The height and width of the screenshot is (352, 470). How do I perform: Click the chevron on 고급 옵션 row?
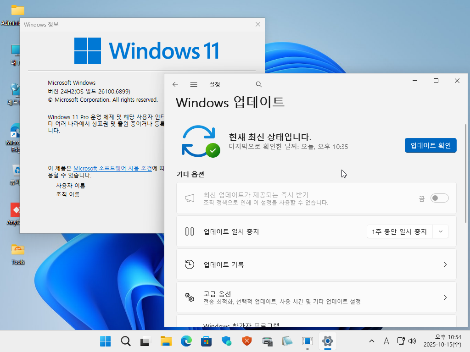[445, 297]
